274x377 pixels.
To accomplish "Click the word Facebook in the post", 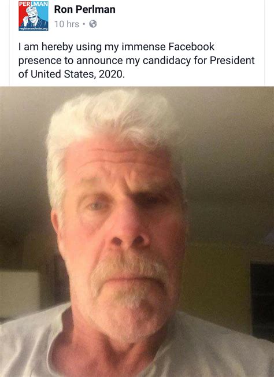I will coord(191,47).
